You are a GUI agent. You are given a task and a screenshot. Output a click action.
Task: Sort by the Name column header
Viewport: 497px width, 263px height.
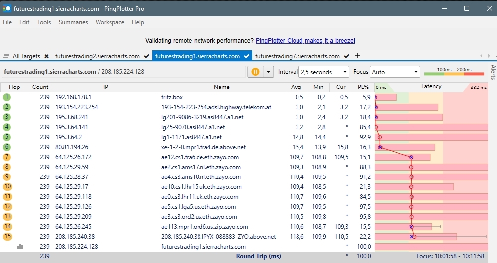(x=221, y=87)
